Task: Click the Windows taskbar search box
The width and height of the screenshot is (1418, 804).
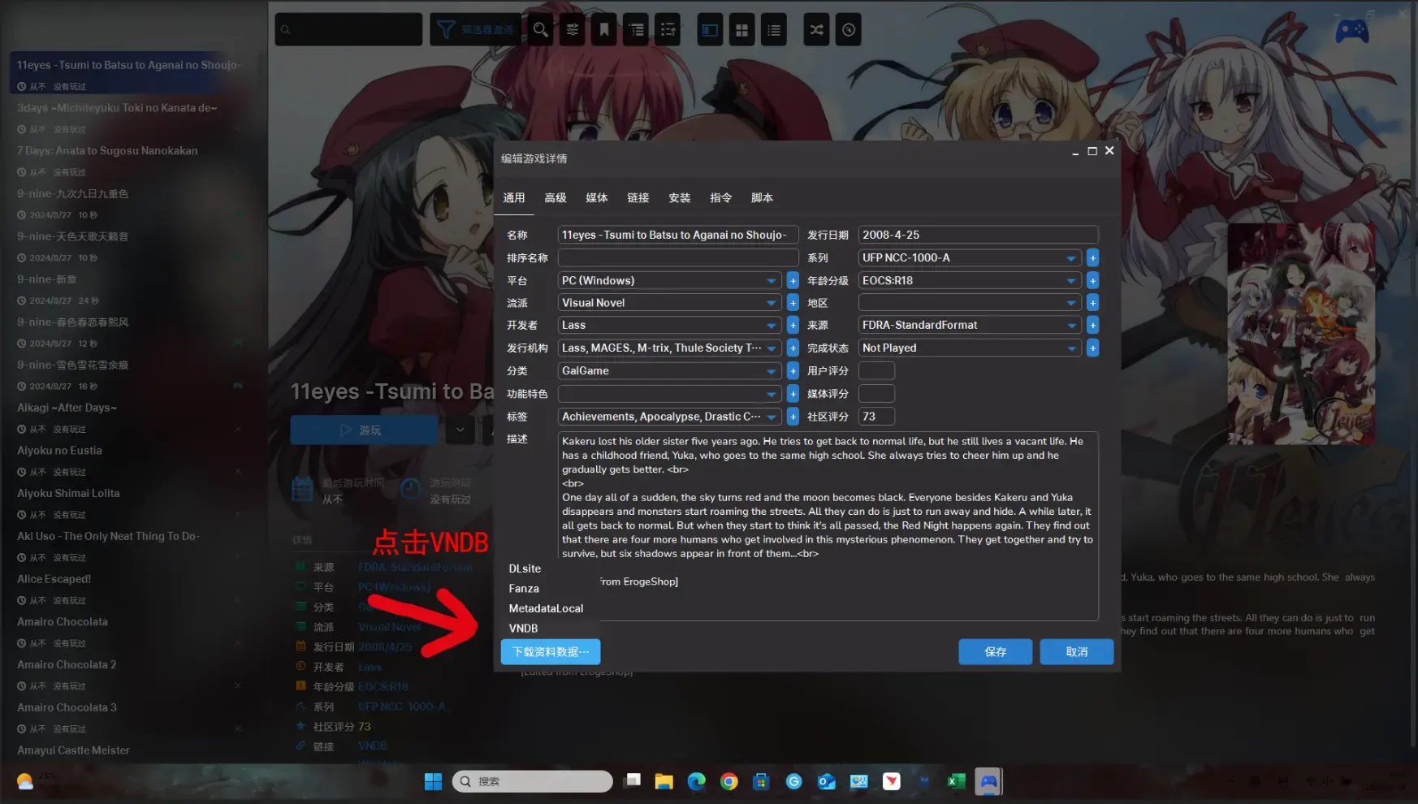Action: pyautogui.click(x=533, y=781)
